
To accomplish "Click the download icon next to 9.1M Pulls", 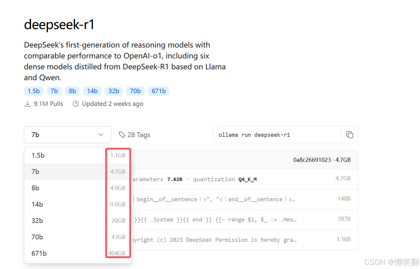I will coord(27,103).
